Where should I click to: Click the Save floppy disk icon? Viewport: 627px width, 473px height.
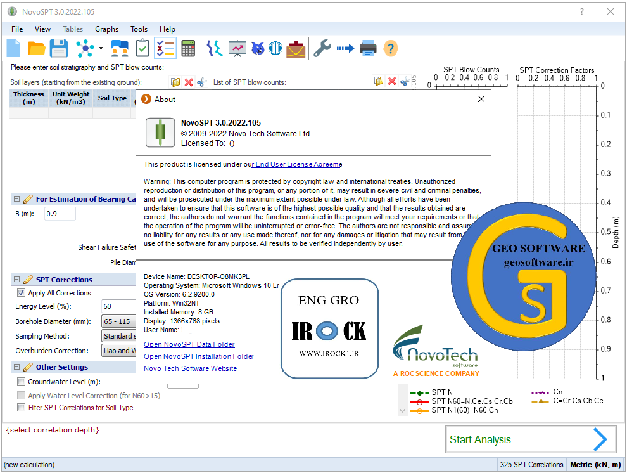click(x=59, y=48)
